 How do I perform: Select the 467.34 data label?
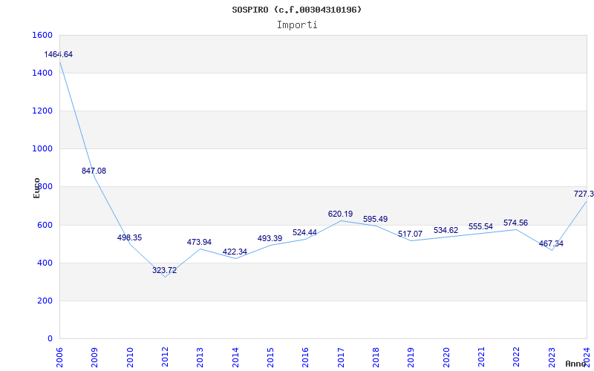coord(551,244)
